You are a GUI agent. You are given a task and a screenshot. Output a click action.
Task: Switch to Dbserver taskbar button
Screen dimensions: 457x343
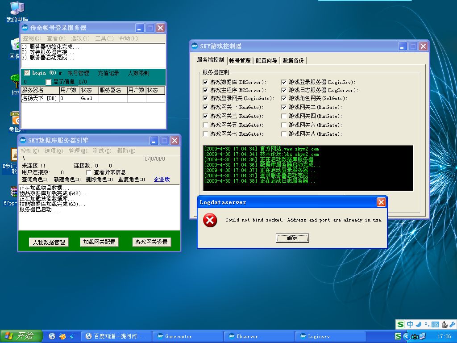[x=260, y=336]
